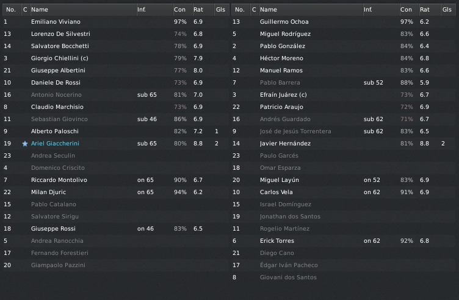
Task: Open Erick Torres player entry
Action: click(278, 241)
